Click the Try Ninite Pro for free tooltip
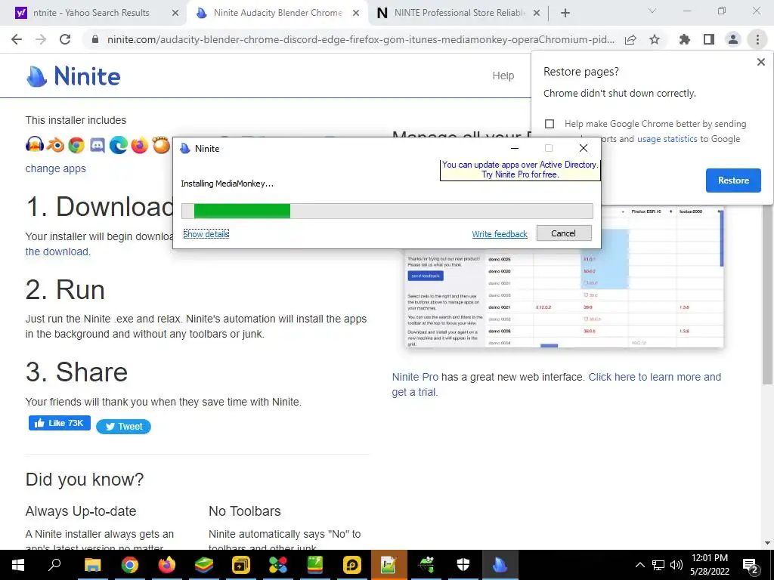The height and width of the screenshot is (580, 774). point(520,170)
